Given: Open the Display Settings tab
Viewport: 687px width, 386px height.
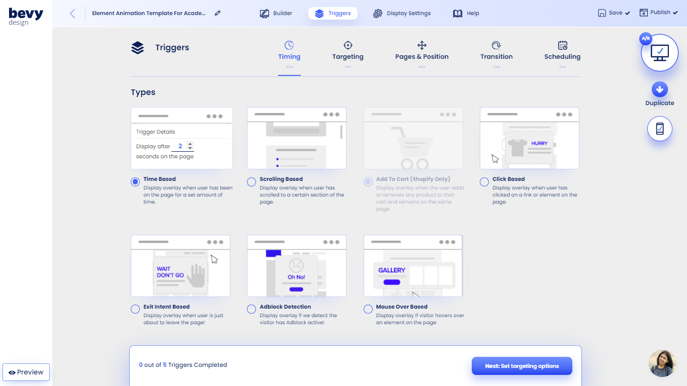Looking at the screenshot, I should pyautogui.click(x=402, y=14).
